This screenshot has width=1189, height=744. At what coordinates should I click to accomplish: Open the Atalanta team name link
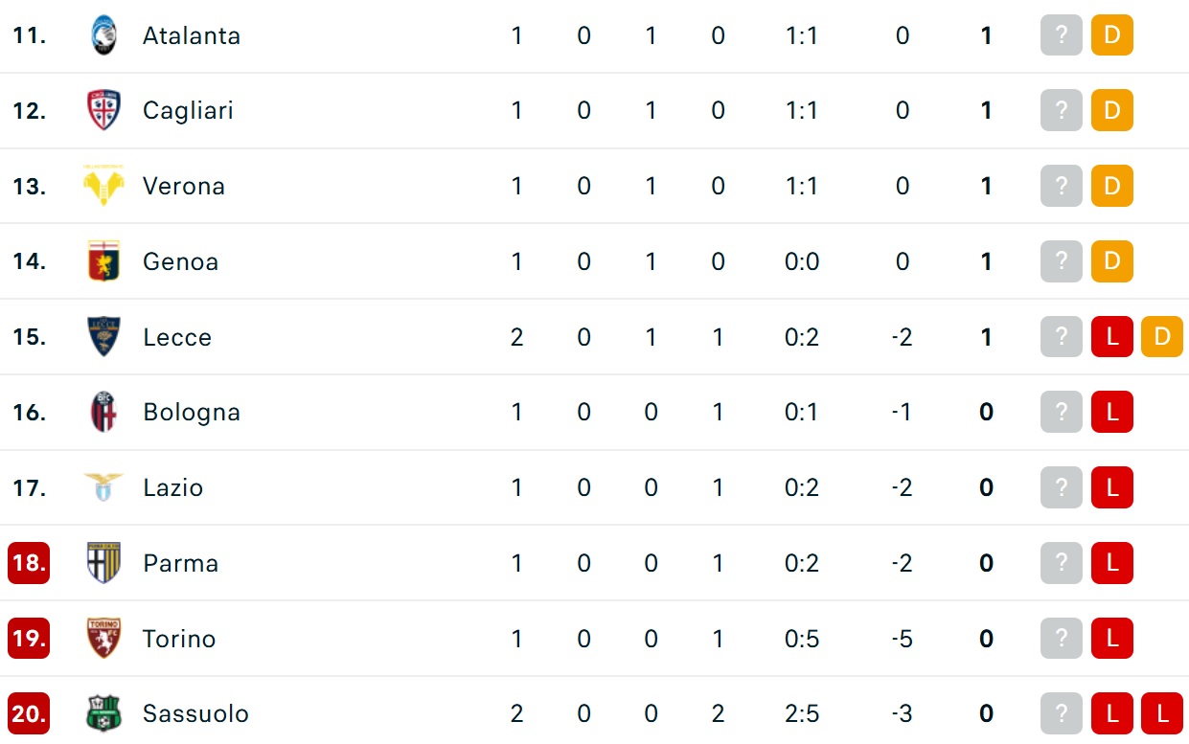point(192,35)
